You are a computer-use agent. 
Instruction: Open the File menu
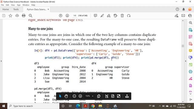click(2, 5)
